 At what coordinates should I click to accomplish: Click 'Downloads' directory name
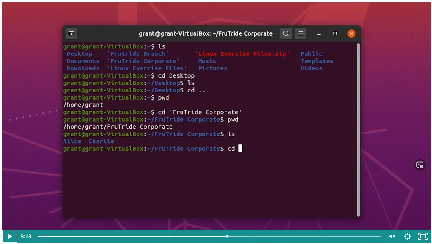(x=83, y=68)
